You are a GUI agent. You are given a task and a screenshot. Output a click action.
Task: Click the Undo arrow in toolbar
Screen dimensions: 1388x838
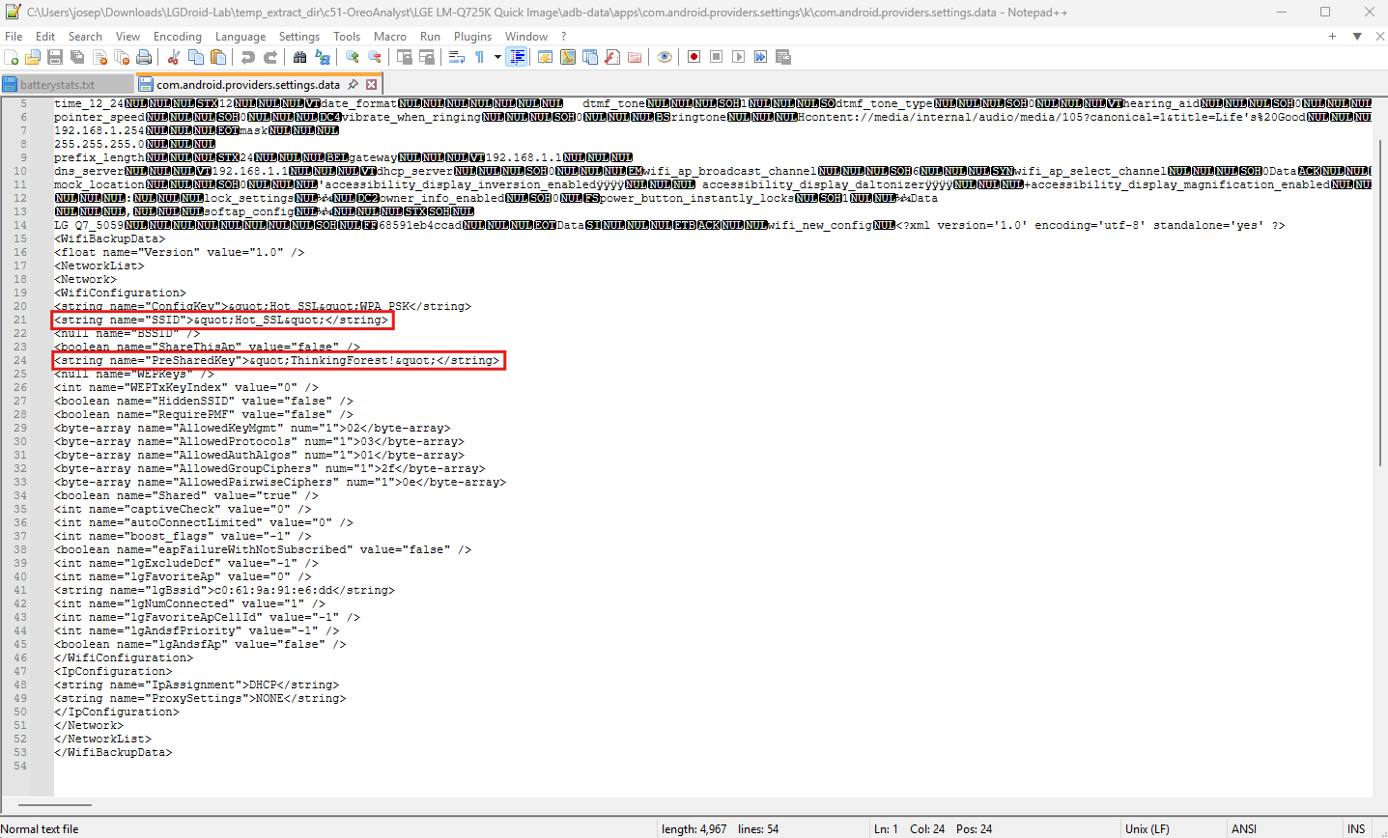coord(248,57)
